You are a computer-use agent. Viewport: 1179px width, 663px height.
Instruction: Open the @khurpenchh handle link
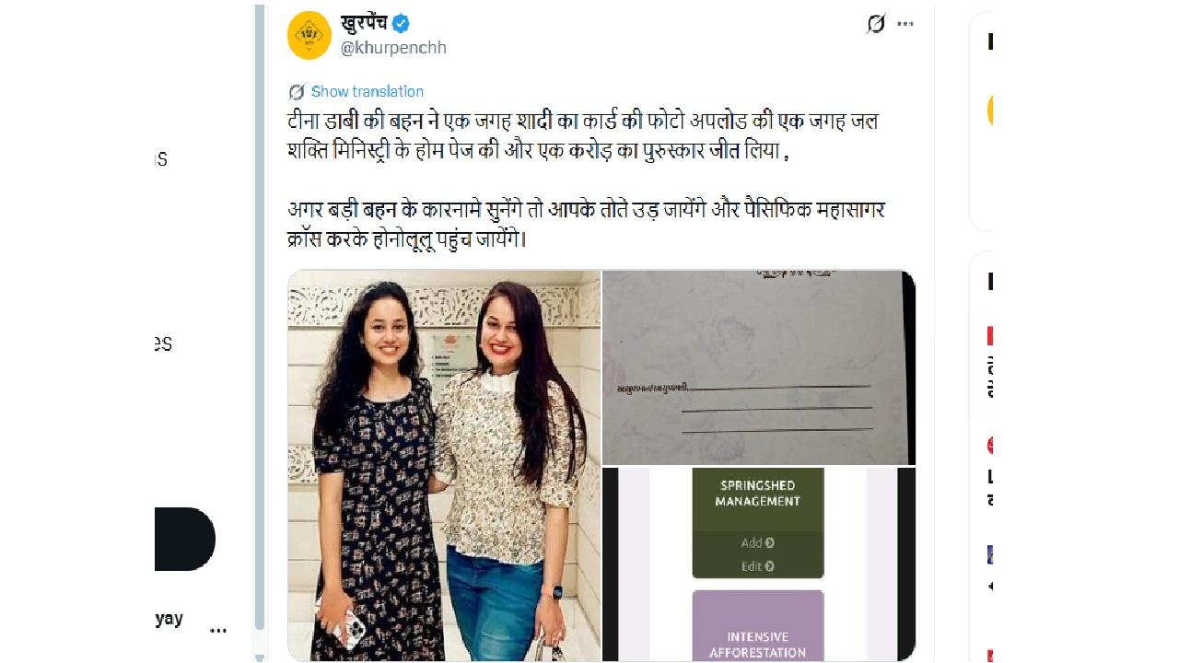[x=393, y=48]
